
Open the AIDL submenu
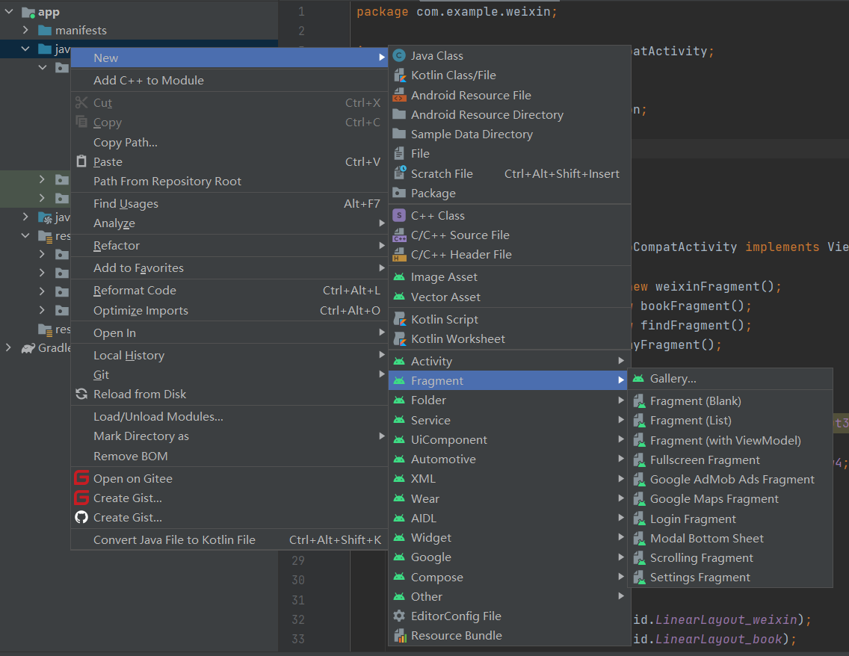510,518
